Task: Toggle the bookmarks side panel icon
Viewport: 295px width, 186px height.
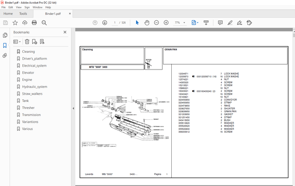Action: (x=5, y=45)
